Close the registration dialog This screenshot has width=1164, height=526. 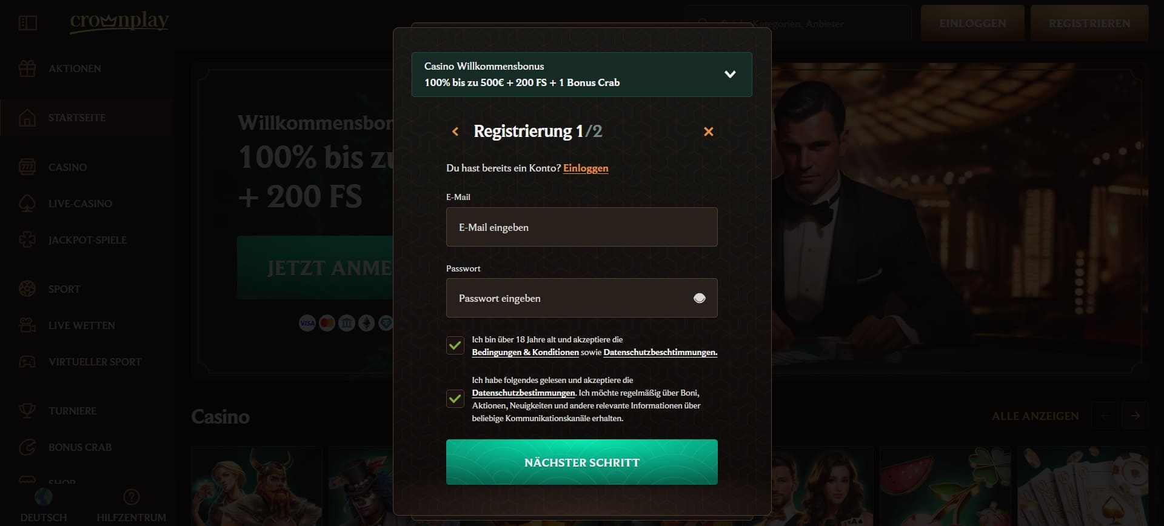click(708, 131)
